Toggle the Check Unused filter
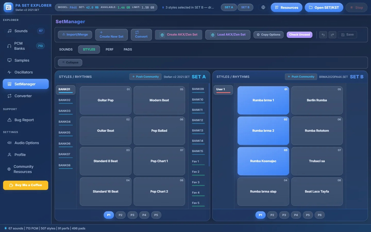 [x=300, y=35]
